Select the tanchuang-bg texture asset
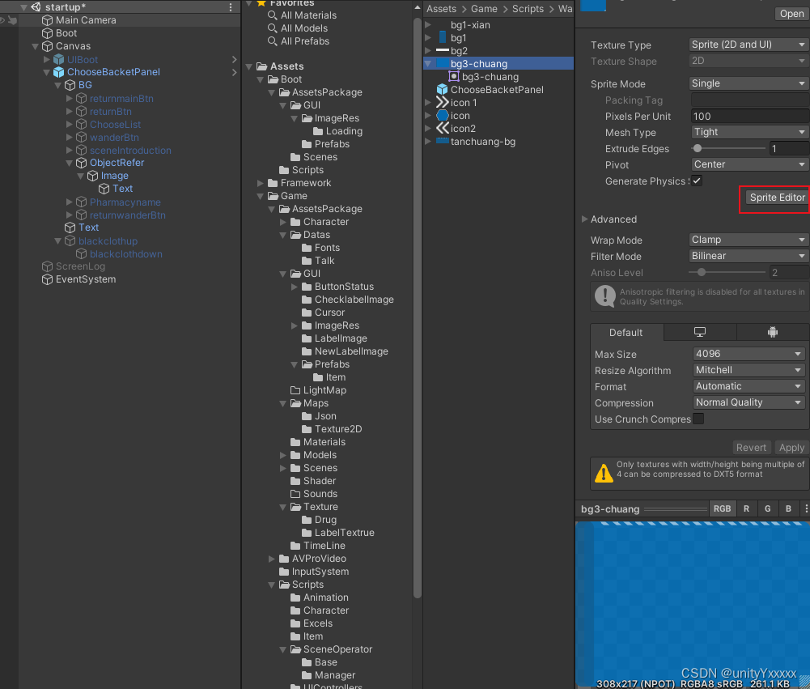This screenshot has height=689, width=810. [483, 141]
